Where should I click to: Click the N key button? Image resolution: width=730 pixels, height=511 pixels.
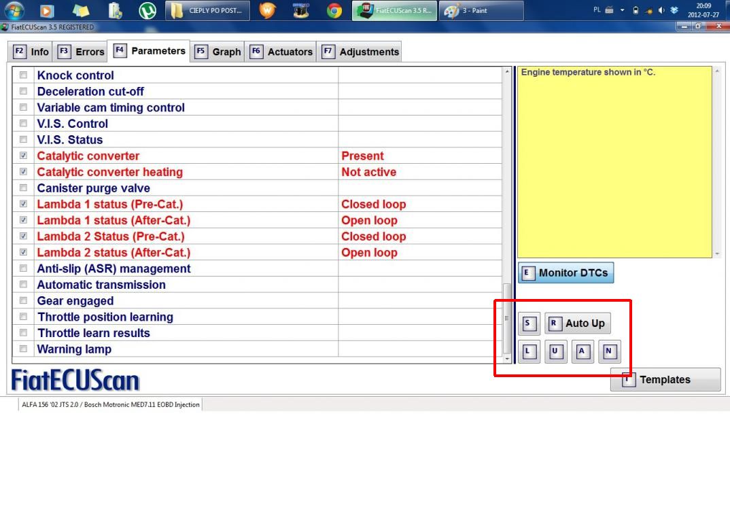610,351
